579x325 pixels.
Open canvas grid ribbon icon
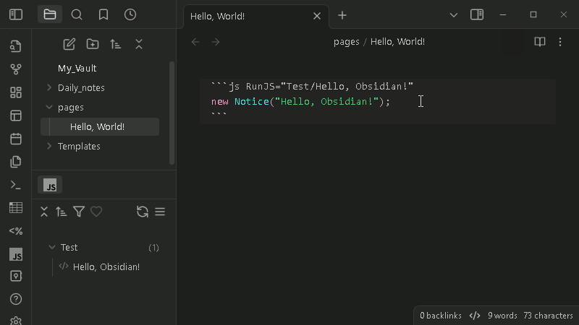click(x=15, y=92)
